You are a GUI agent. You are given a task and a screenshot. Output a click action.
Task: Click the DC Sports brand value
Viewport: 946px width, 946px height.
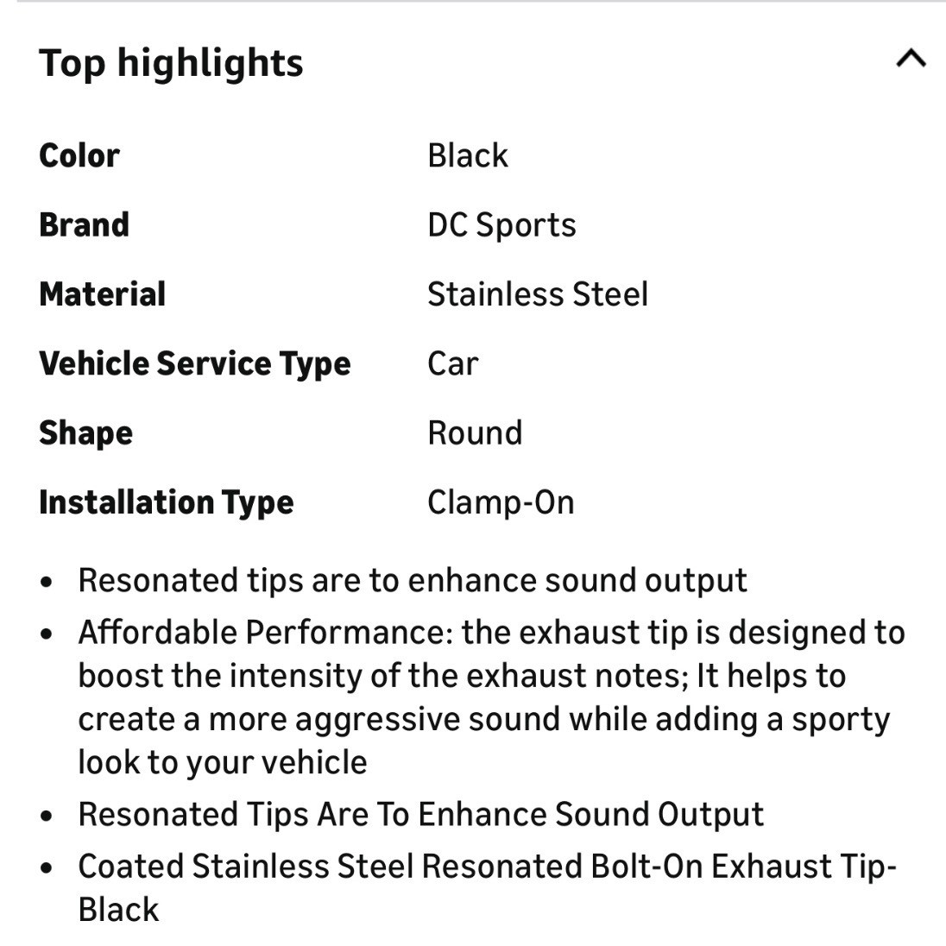pyautogui.click(x=501, y=226)
